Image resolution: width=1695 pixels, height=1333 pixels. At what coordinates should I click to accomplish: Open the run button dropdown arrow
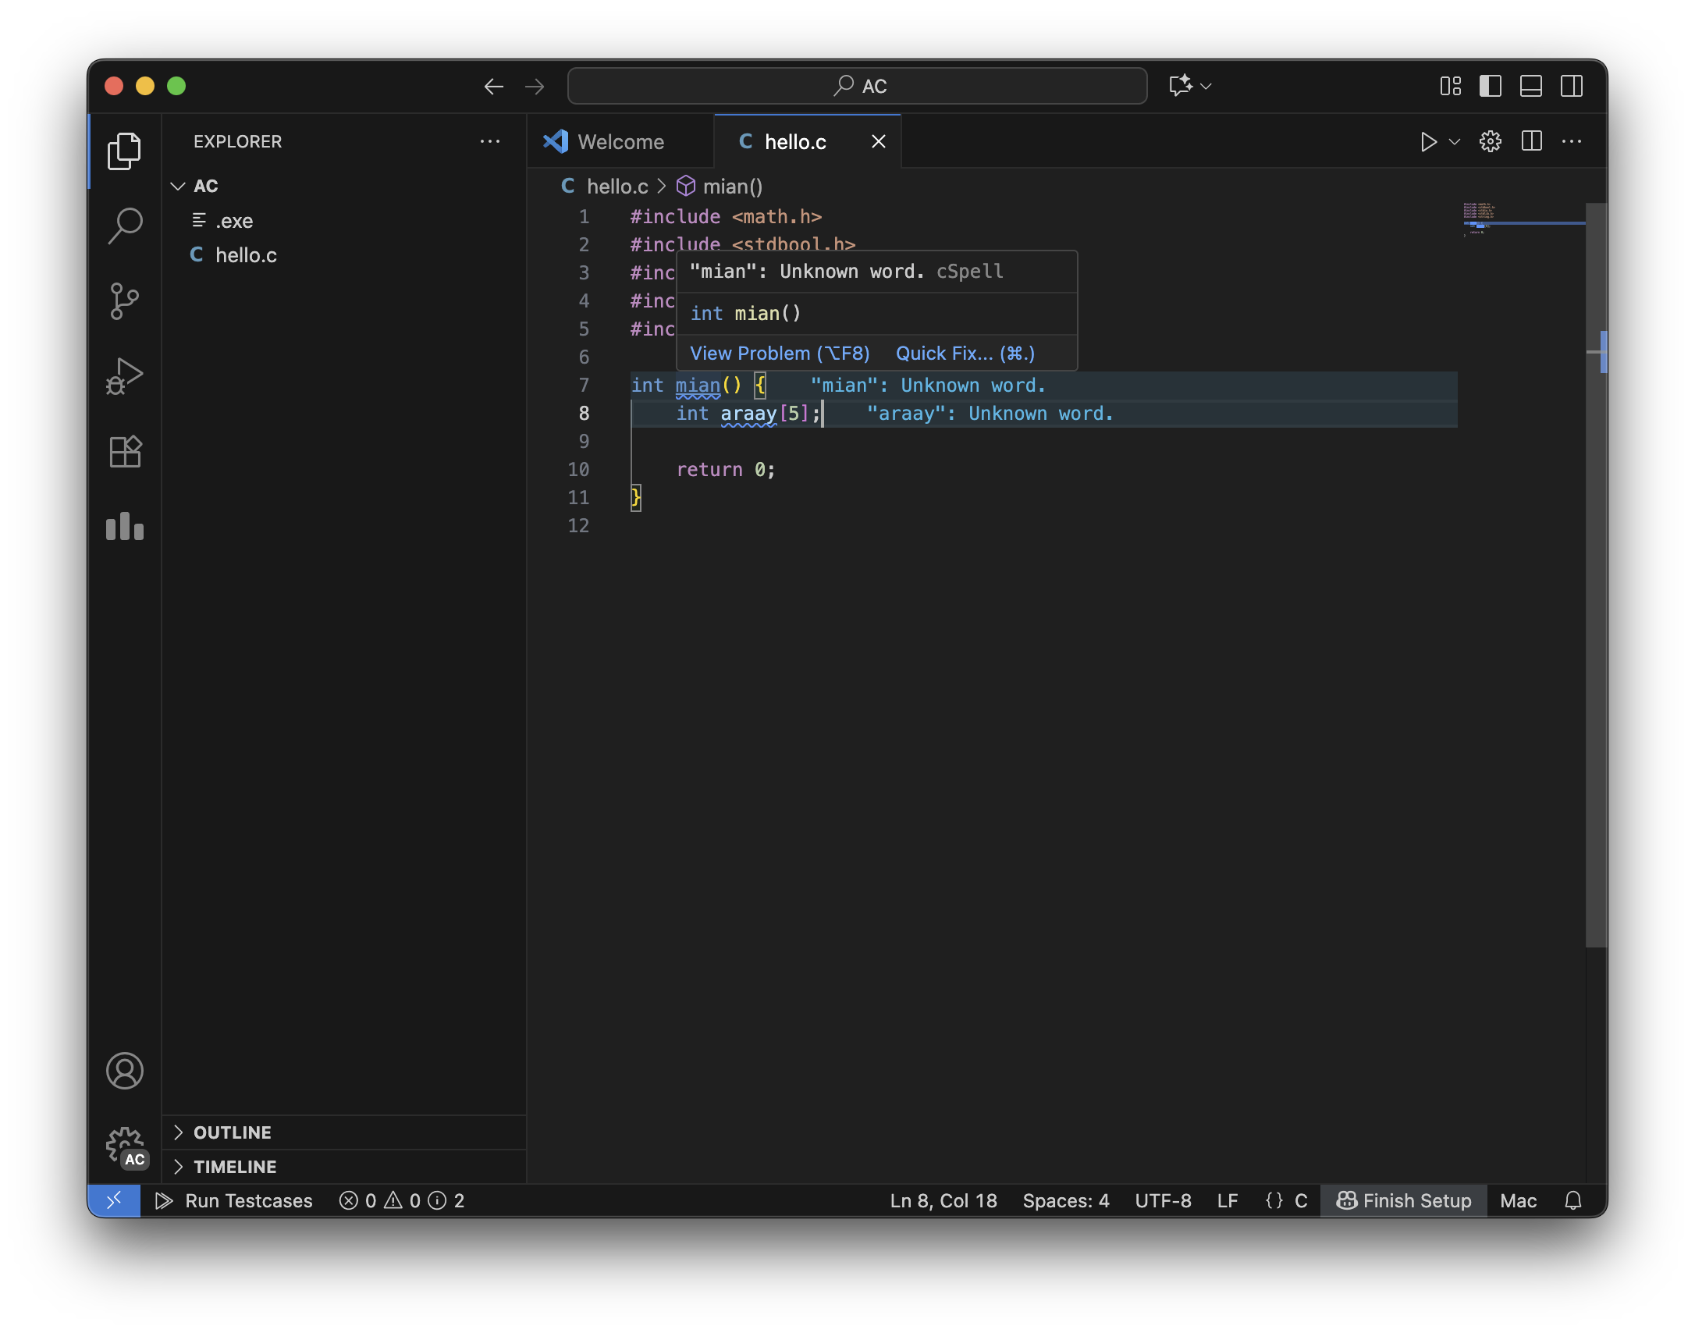(x=1455, y=142)
